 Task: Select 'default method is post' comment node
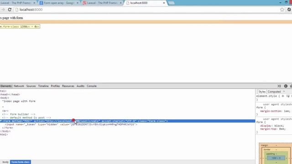tap(26, 118)
